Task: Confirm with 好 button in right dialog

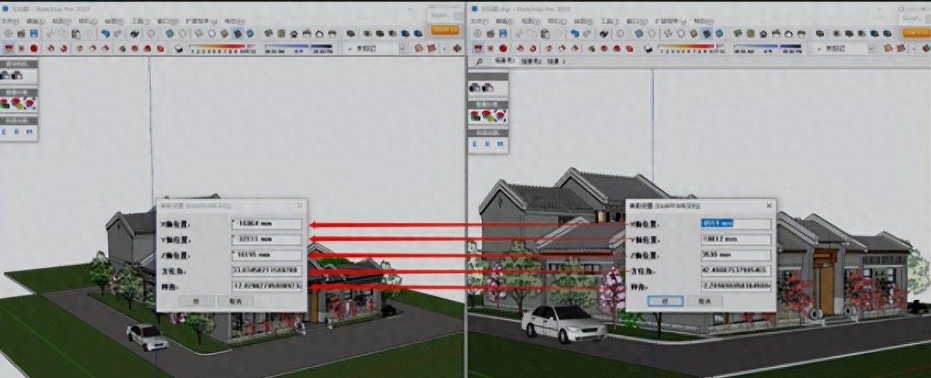Action: [x=665, y=301]
